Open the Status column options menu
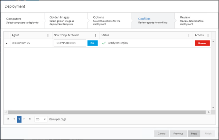The width and height of the screenshot is (219, 140). coord(189,35)
